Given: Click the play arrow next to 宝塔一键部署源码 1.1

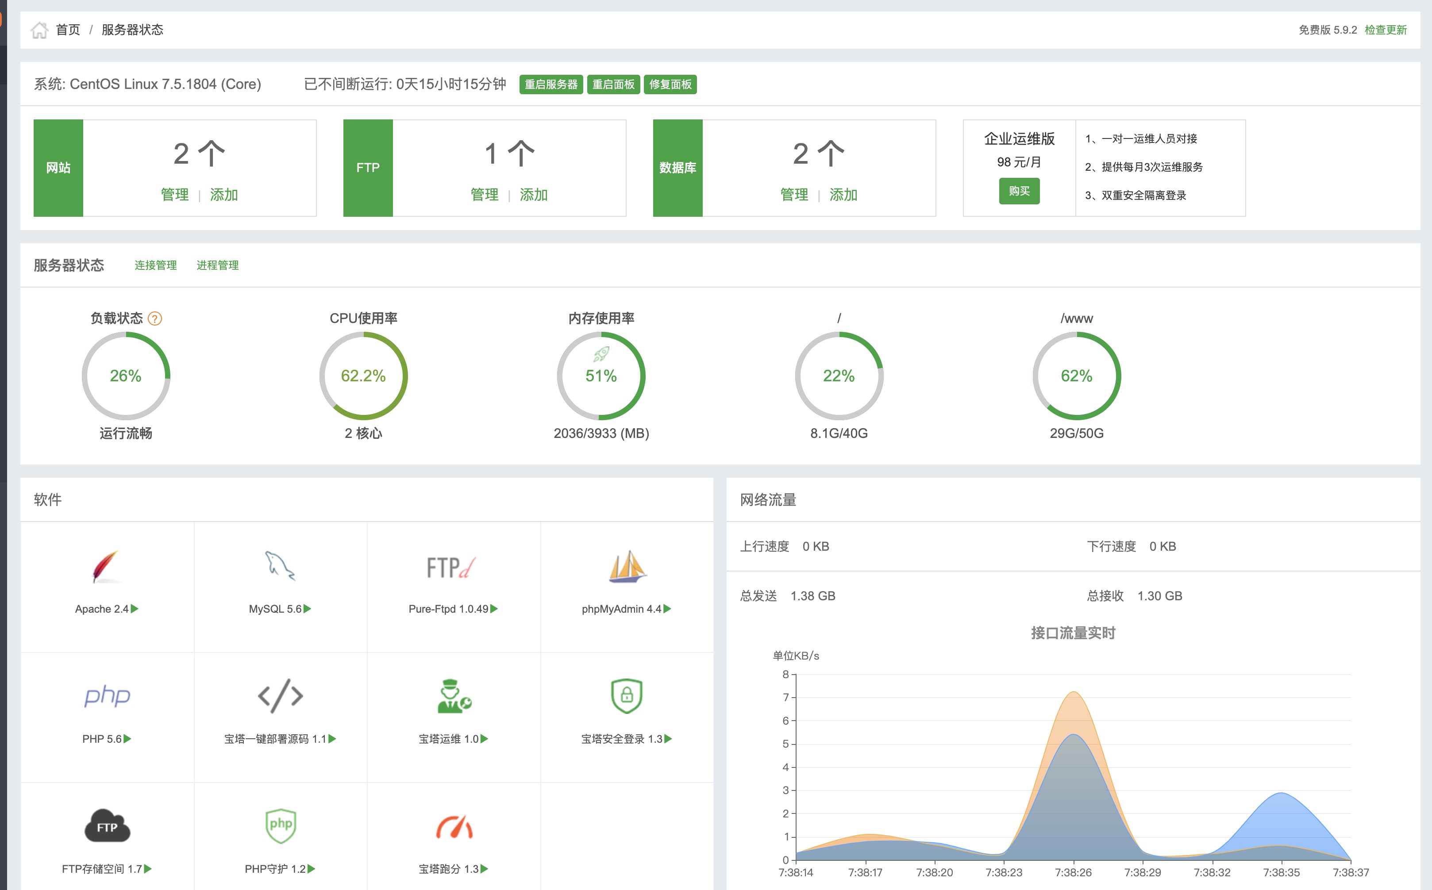Looking at the screenshot, I should point(332,739).
